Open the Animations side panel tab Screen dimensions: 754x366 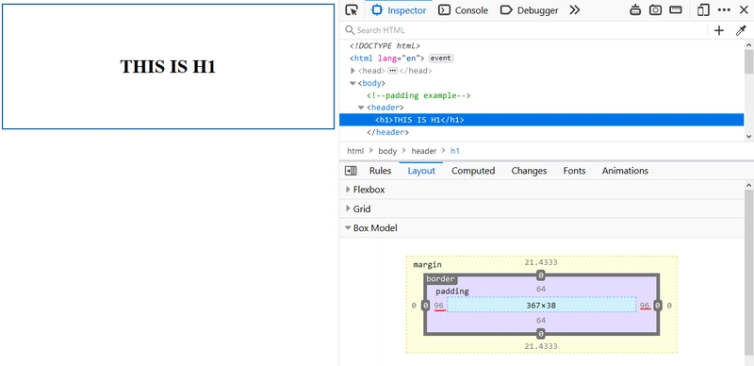click(625, 171)
